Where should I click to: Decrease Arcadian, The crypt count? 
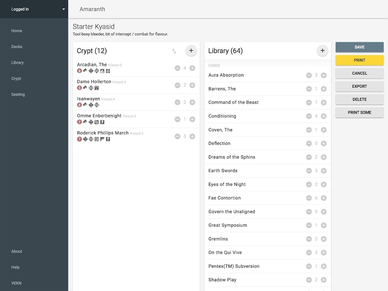click(177, 68)
